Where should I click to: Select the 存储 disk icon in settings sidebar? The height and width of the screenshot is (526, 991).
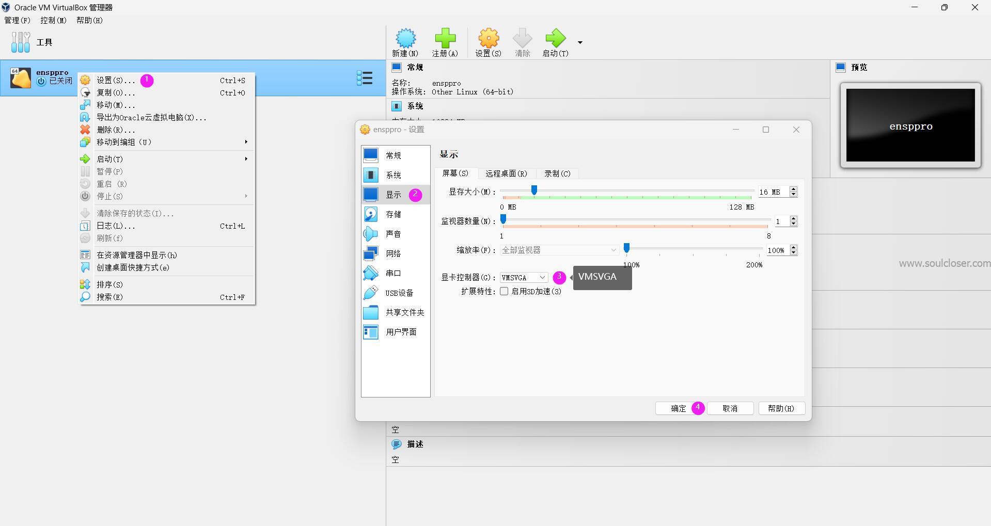point(370,214)
